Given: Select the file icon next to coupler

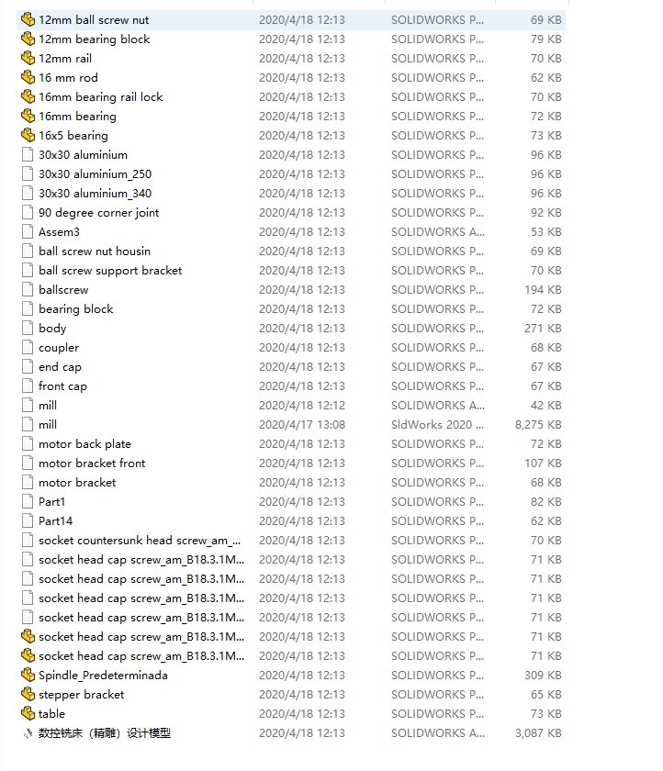Looking at the screenshot, I should [28, 347].
